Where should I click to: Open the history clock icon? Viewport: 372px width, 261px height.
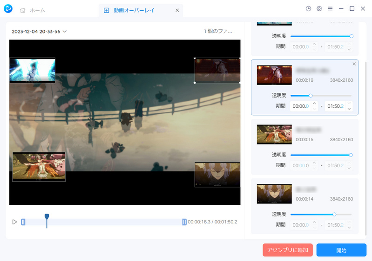click(x=308, y=8)
